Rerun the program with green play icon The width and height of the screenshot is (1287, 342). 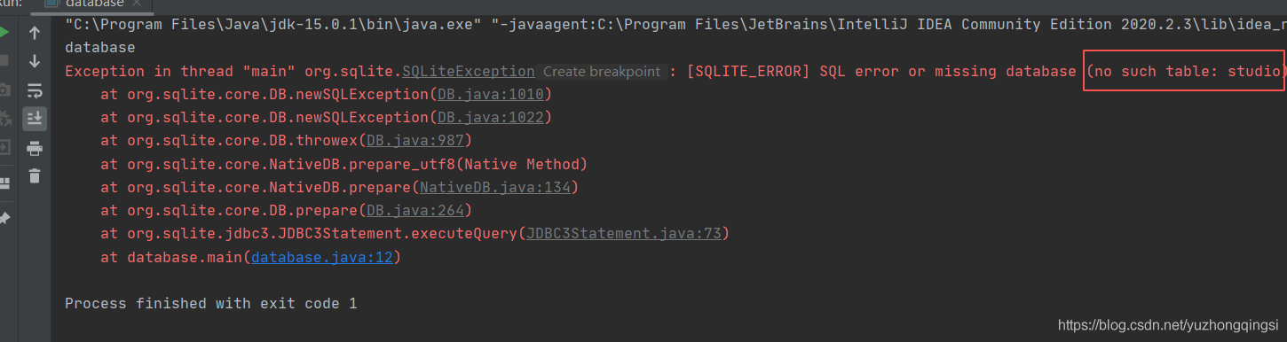[x=4, y=33]
